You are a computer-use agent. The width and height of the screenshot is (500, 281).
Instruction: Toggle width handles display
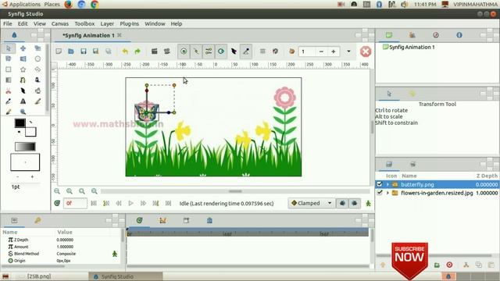click(x=234, y=52)
